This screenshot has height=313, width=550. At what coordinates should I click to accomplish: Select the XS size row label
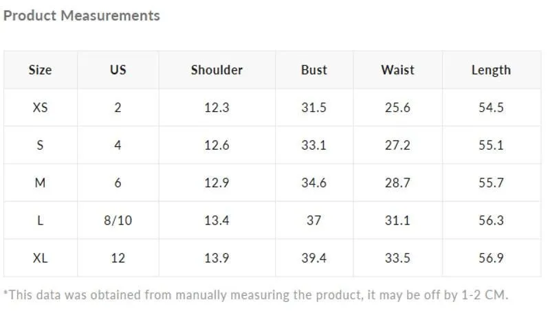pyautogui.click(x=41, y=108)
